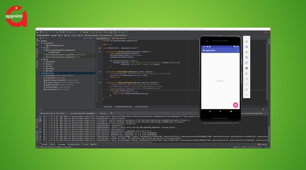The width and height of the screenshot is (306, 170).
Task: Open Event Log in the status bar
Action: pos(262,144)
